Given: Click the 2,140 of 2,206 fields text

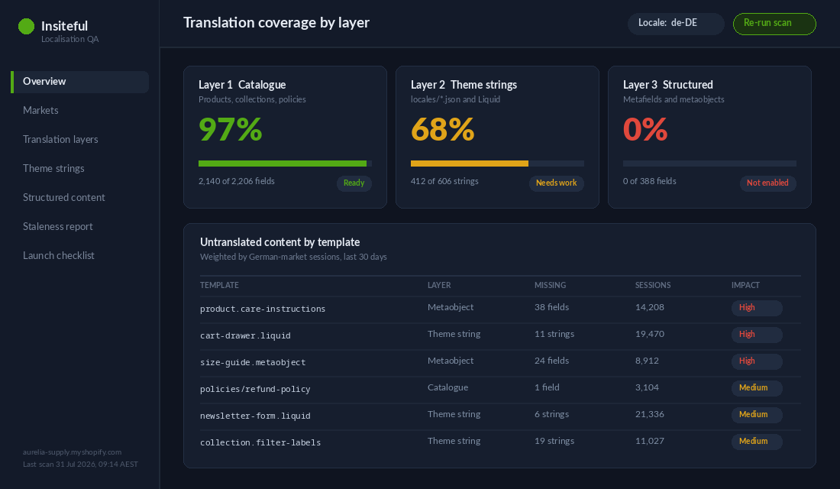Looking at the screenshot, I should click(x=237, y=181).
